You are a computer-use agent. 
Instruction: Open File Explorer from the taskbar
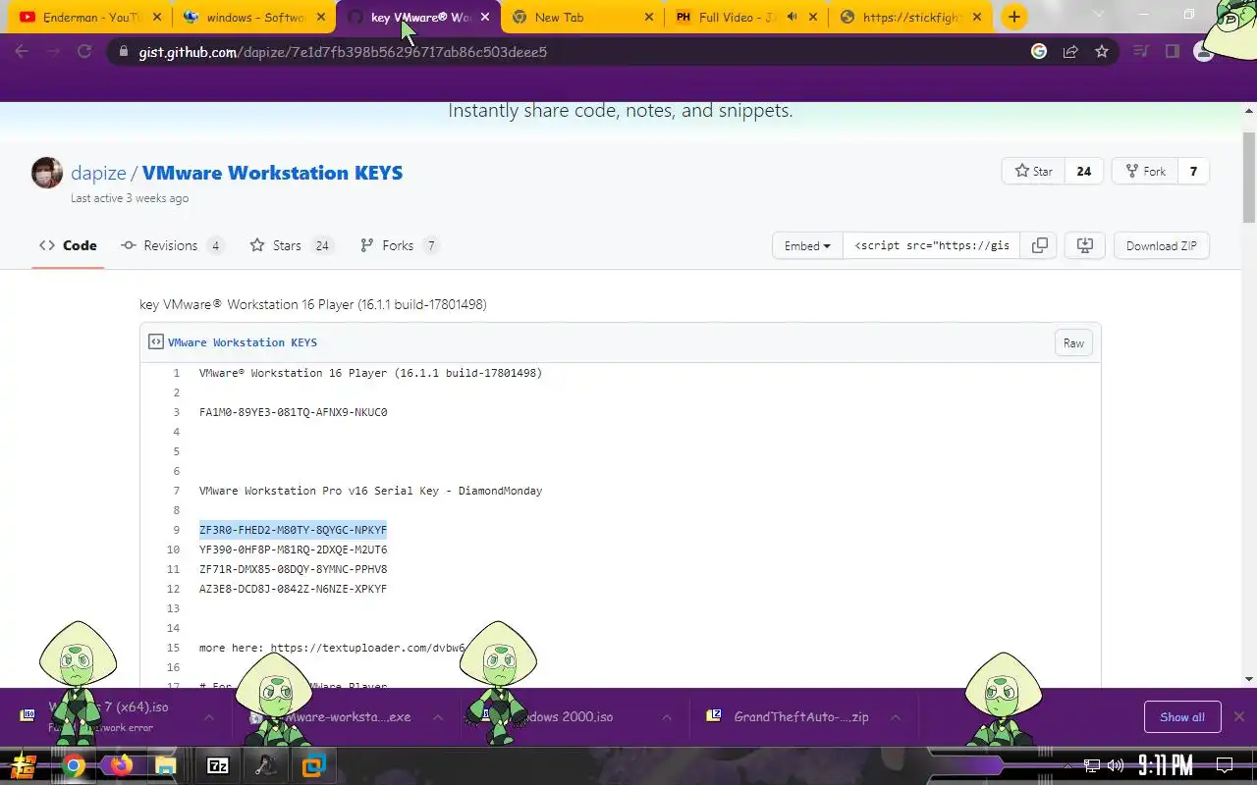coord(165,765)
